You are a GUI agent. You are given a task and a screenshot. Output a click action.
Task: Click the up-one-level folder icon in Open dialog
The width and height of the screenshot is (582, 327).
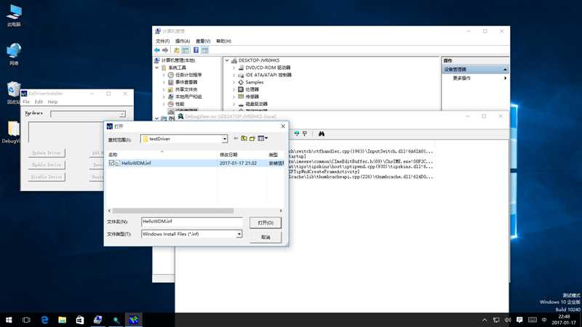[x=244, y=138]
